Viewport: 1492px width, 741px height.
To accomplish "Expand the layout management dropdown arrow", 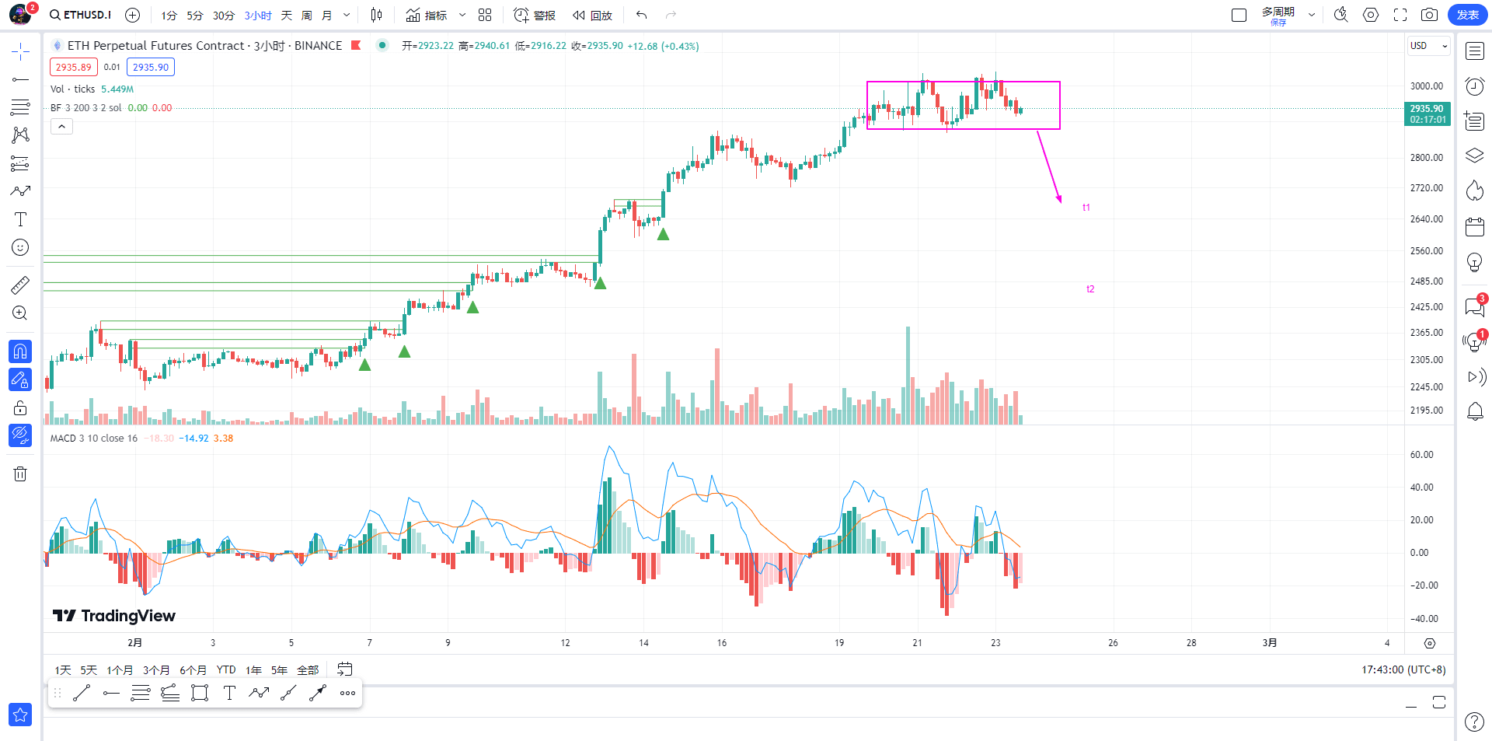I will pyautogui.click(x=1312, y=15).
